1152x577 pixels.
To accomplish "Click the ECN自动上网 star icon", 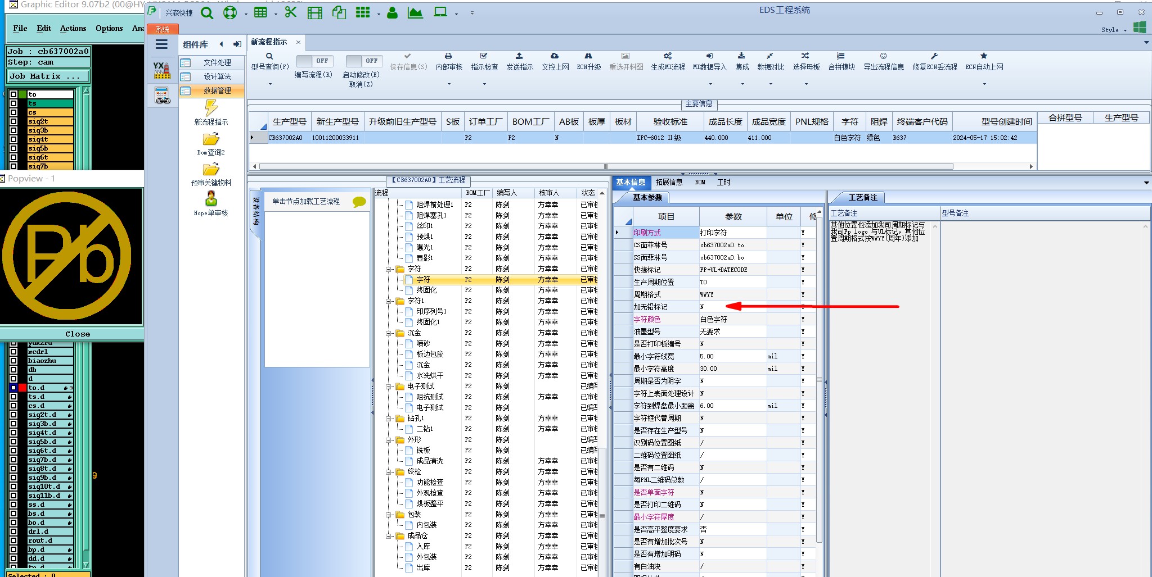I will (x=984, y=56).
